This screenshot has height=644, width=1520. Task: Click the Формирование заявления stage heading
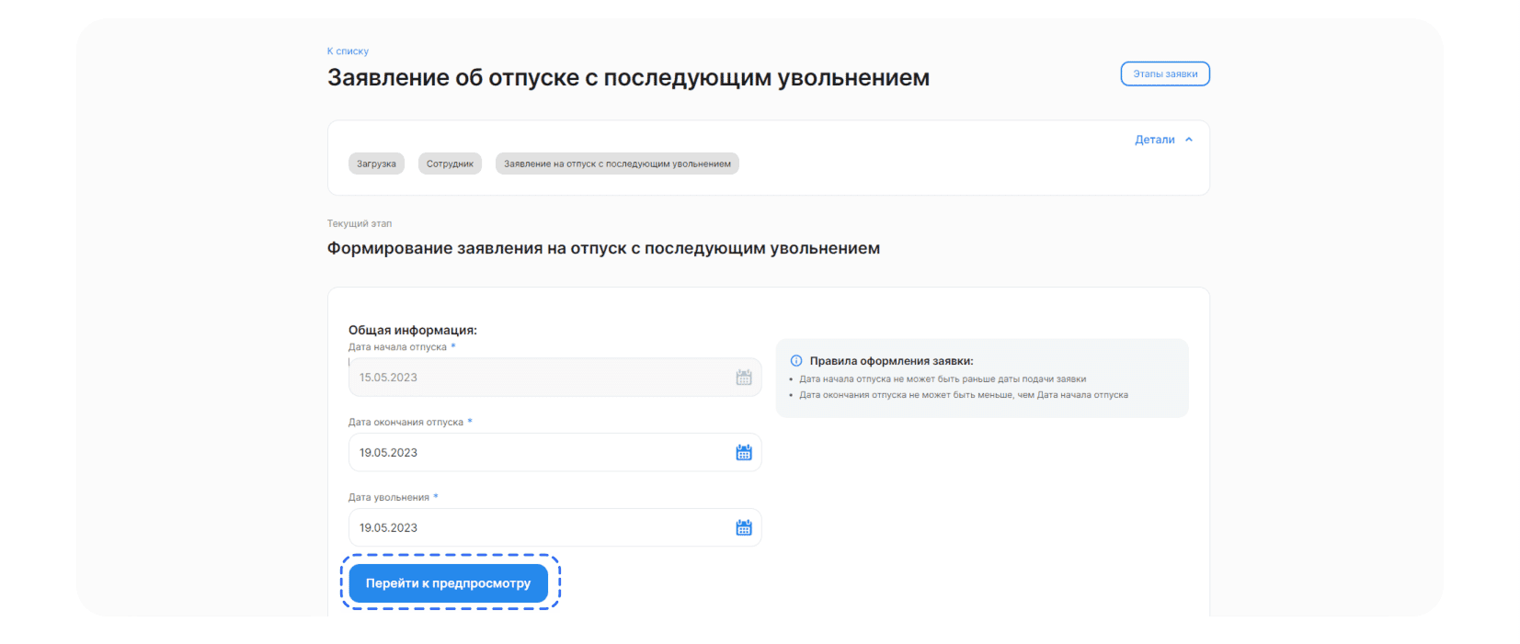pos(603,248)
